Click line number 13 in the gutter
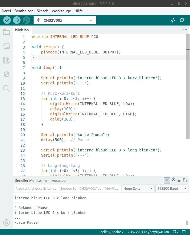Screen dimensions: 190x235 [22, 99]
